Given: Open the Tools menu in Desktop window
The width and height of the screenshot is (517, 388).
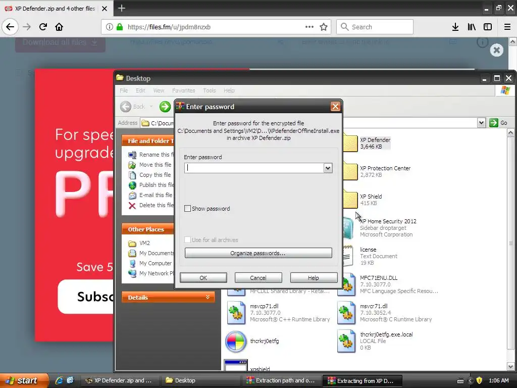Looking at the screenshot, I should pos(210,90).
